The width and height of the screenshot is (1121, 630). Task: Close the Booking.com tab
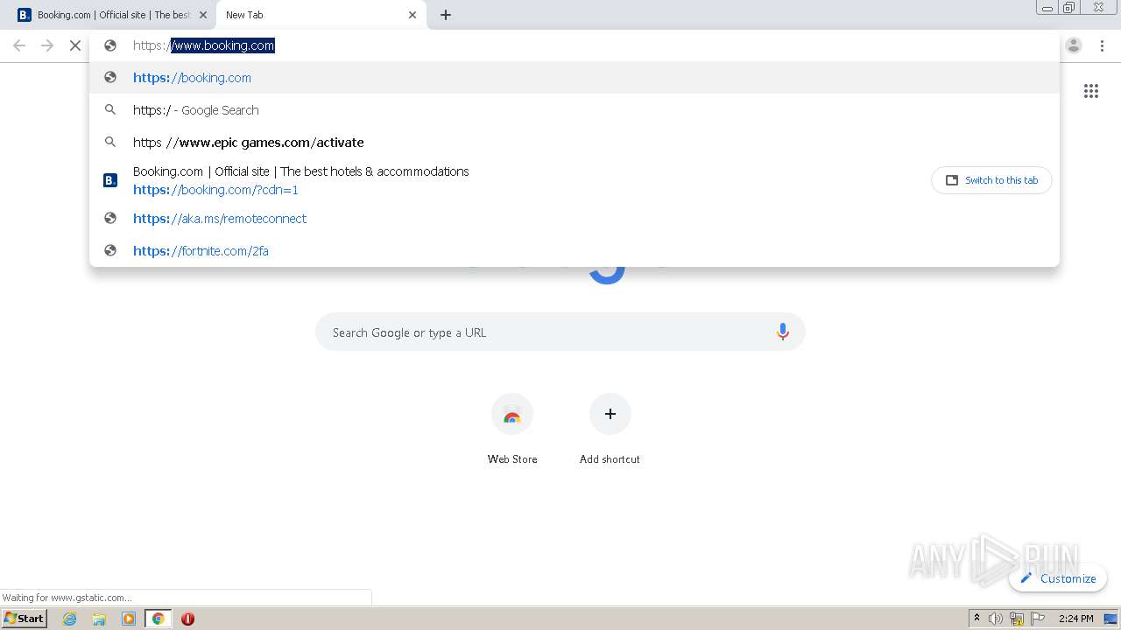click(x=202, y=15)
